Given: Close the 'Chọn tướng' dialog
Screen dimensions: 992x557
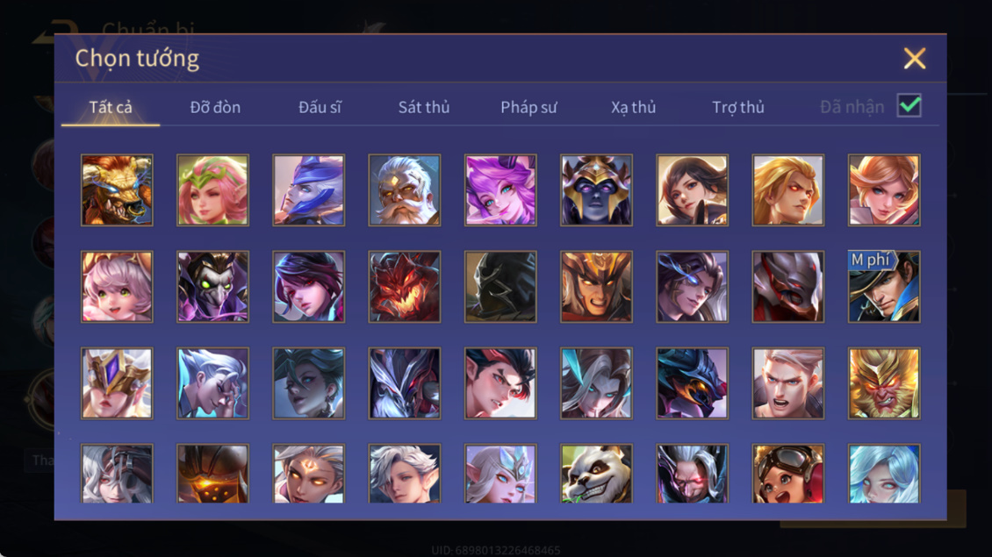Looking at the screenshot, I should pos(914,58).
